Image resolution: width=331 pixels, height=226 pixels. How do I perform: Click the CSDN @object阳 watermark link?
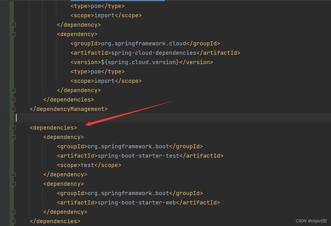311,221
